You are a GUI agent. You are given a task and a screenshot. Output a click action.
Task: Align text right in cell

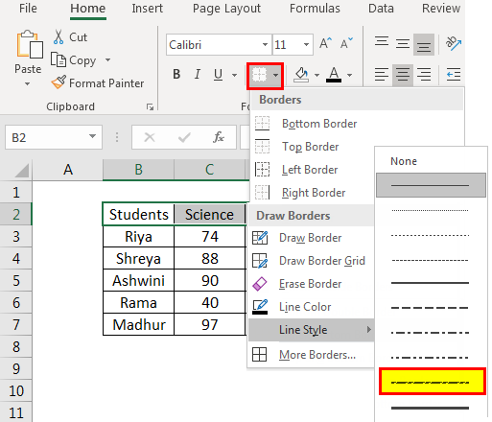coord(424,75)
